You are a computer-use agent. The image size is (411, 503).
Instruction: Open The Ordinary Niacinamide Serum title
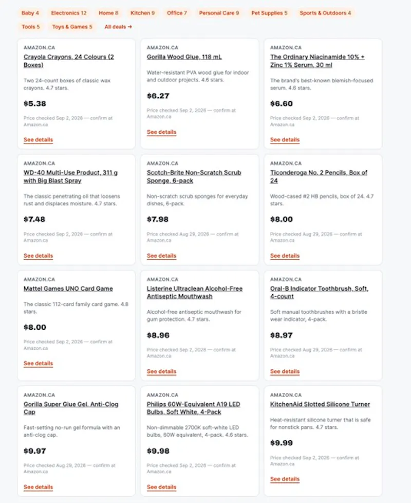[317, 61]
